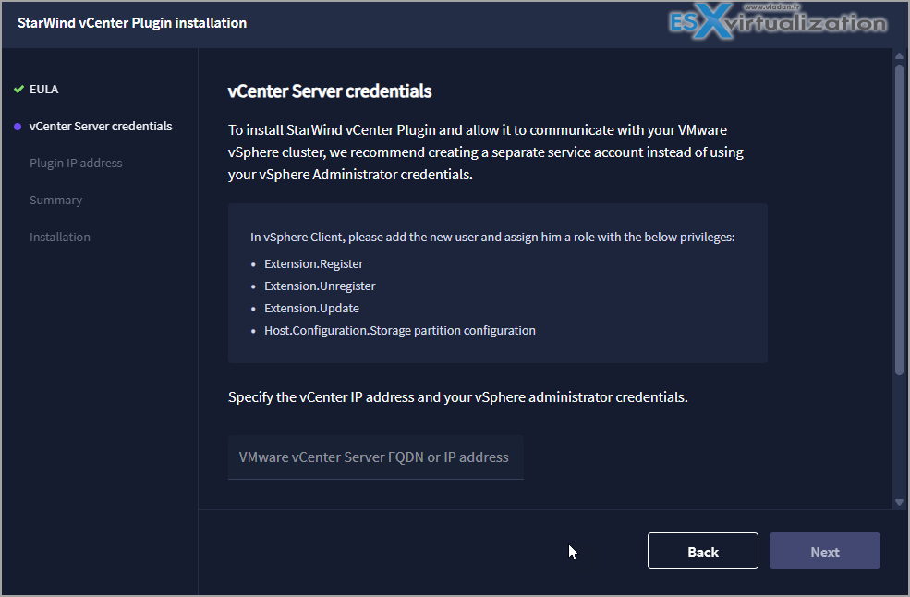Click the vCenter Server credentials page heading
Viewport: 910px width, 597px height.
click(330, 91)
